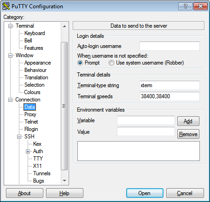
Task: Open the Proxy category
Action: (x=30, y=114)
